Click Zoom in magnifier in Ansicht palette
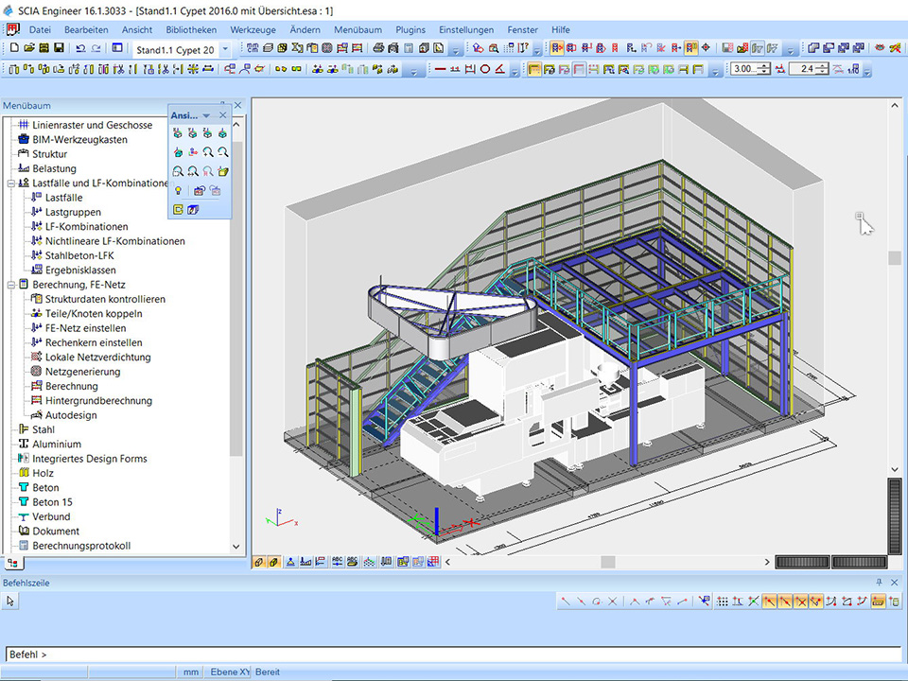Image resolution: width=908 pixels, height=681 pixels. click(208, 152)
